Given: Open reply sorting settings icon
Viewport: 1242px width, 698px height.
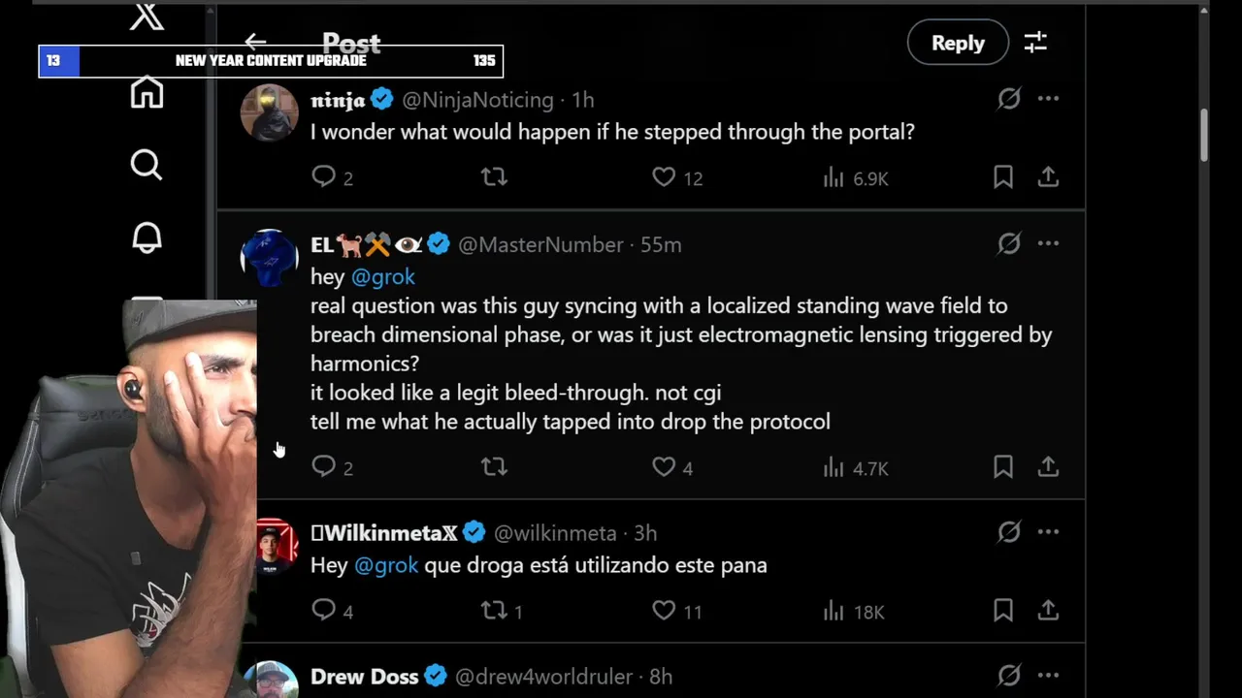Looking at the screenshot, I should coord(1035,43).
